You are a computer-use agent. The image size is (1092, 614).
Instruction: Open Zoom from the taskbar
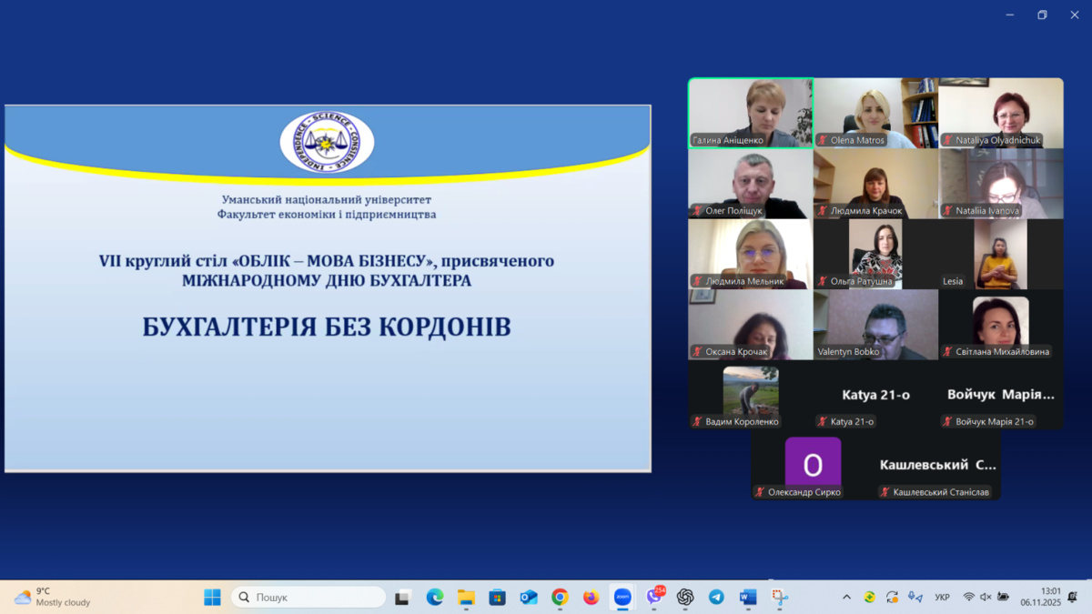tap(622, 597)
